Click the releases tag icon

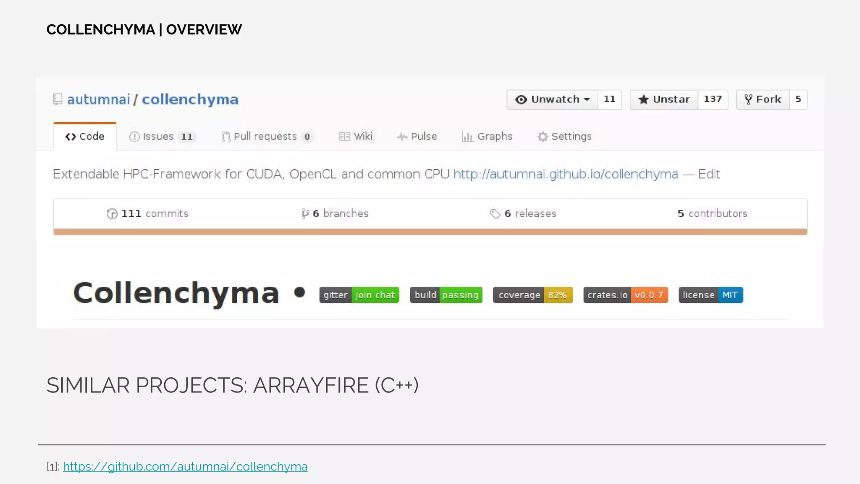[495, 214]
